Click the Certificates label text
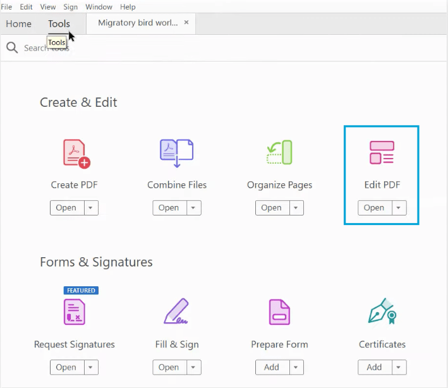Viewport: 448px width, 388px height. point(382,344)
